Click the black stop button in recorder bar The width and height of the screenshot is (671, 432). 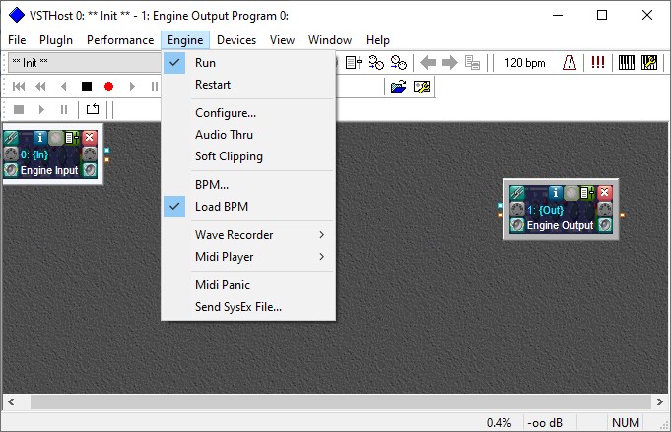[87, 87]
